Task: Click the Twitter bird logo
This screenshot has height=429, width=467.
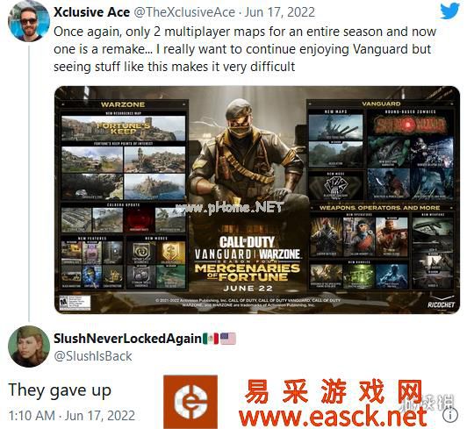Action: click(x=449, y=11)
